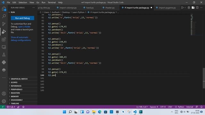Open the Search view in activity bar
Screen dimensions: 205x115
[4, 16]
